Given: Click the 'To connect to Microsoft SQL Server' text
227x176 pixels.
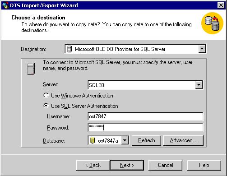Looking at the screenshot, I should pos(118,65).
